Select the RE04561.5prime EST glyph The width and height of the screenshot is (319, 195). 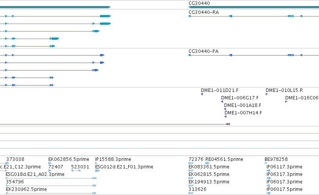[x=208, y=163]
